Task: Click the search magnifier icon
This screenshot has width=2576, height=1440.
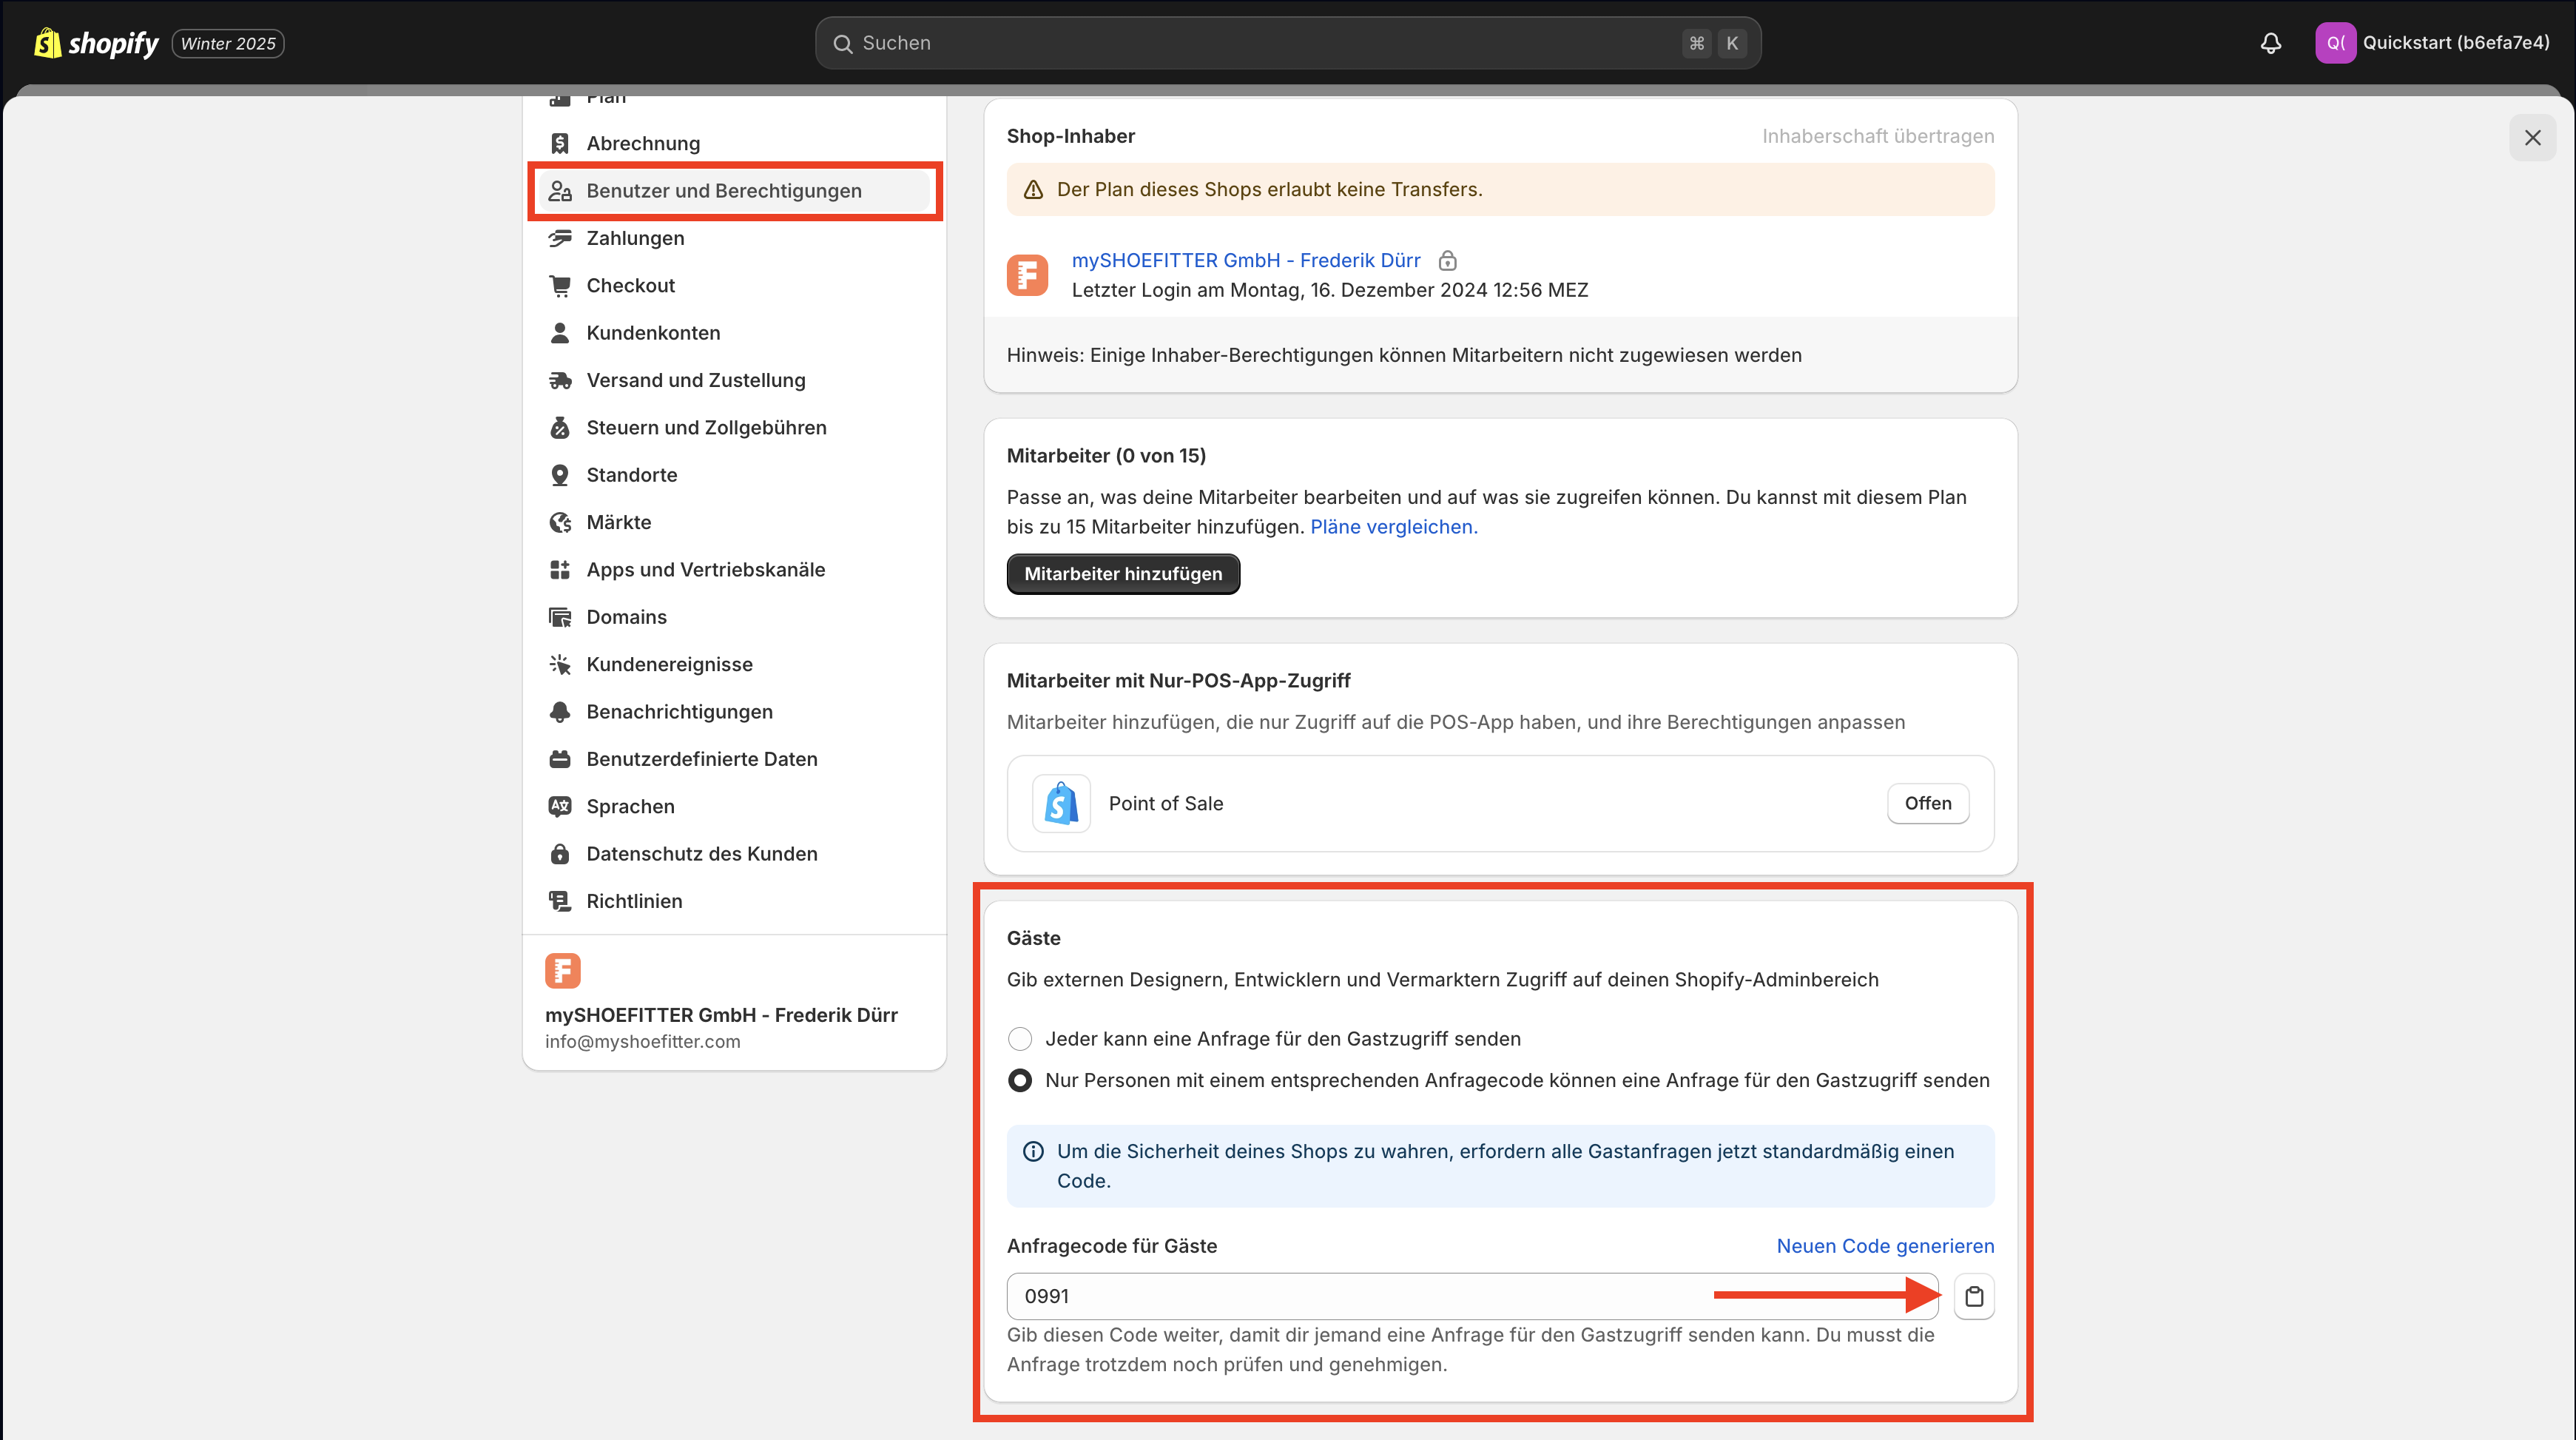Action: click(x=843, y=43)
